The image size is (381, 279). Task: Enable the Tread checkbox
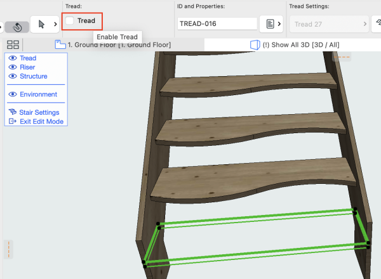pos(70,21)
